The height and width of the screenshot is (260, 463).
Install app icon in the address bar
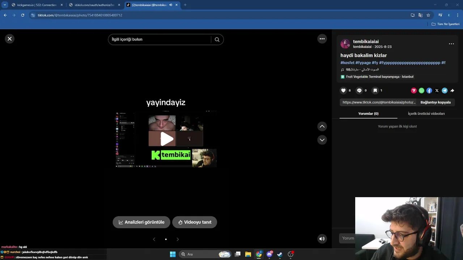point(413,15)
